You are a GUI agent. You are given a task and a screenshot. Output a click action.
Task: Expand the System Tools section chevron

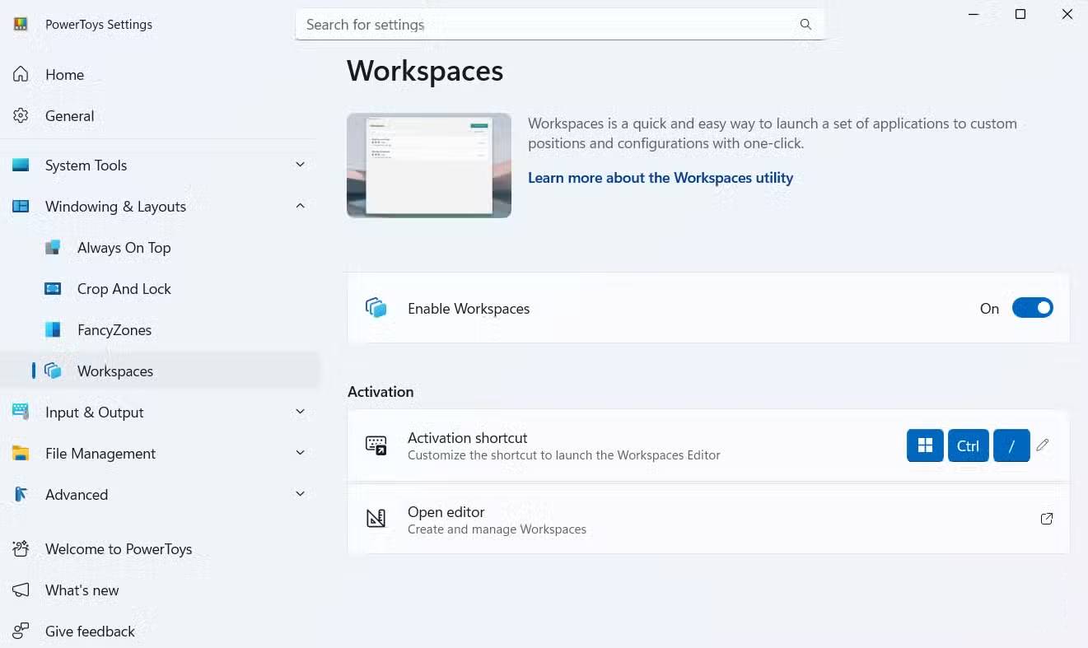click(301, 165)
